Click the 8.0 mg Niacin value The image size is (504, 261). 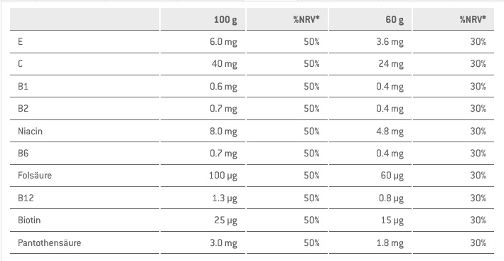(223, 132)
